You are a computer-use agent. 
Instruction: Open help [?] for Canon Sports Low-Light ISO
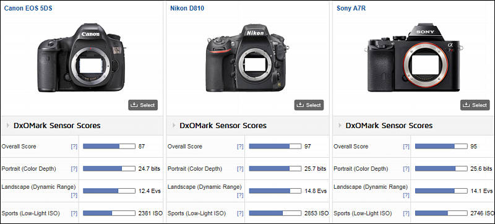pyautogui.click(x=74, y=213)
